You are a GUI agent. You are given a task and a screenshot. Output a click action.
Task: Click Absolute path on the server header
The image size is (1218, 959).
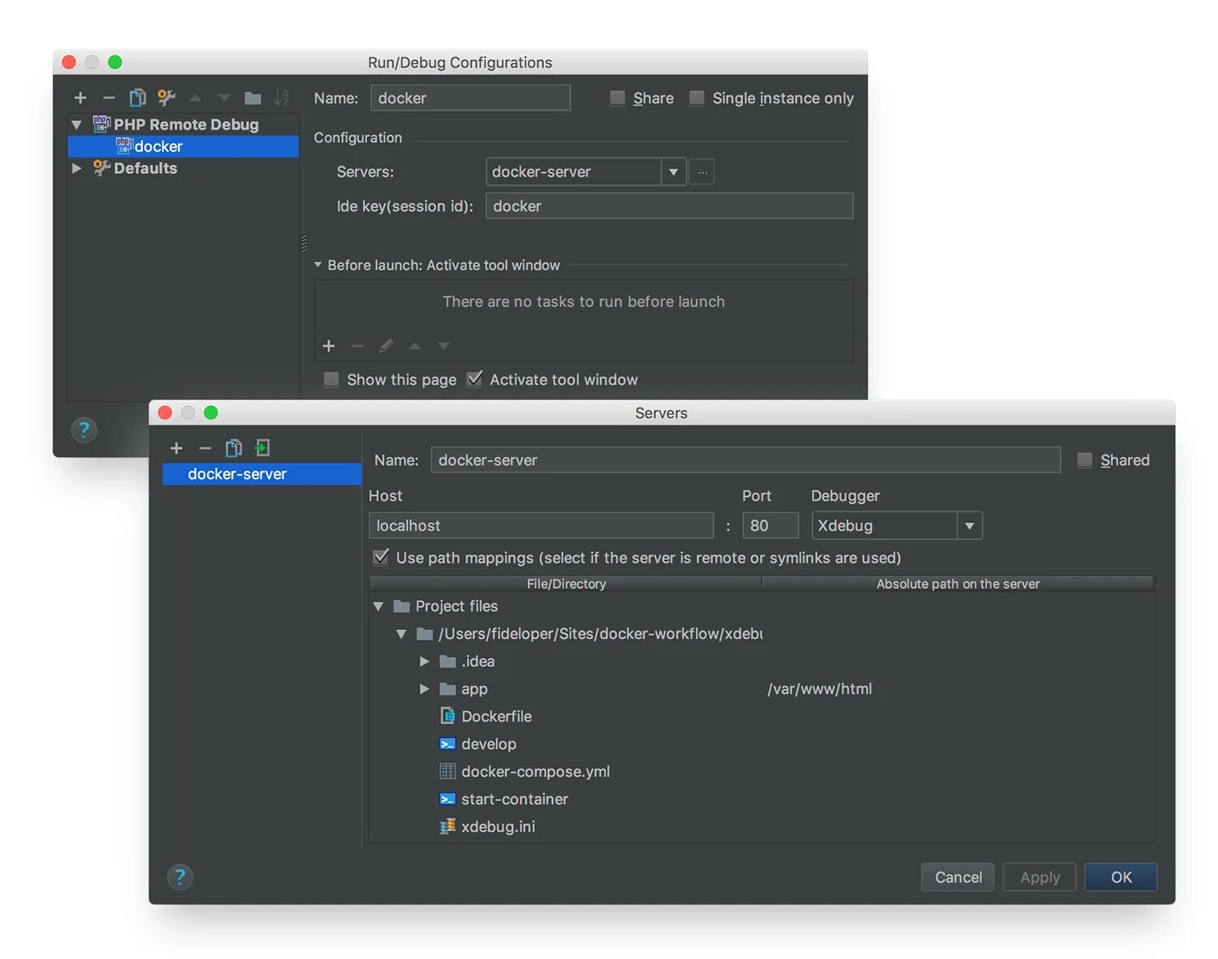pyautogui.click(x=958, y=584)
